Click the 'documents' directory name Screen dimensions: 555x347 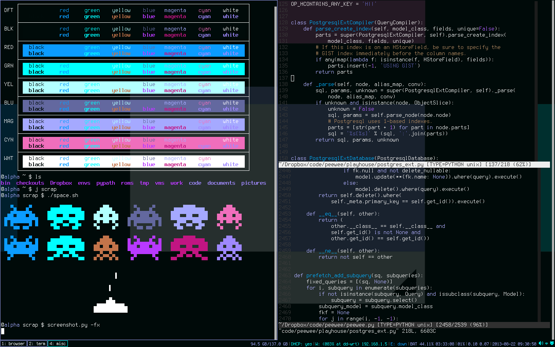coord(221,183)
